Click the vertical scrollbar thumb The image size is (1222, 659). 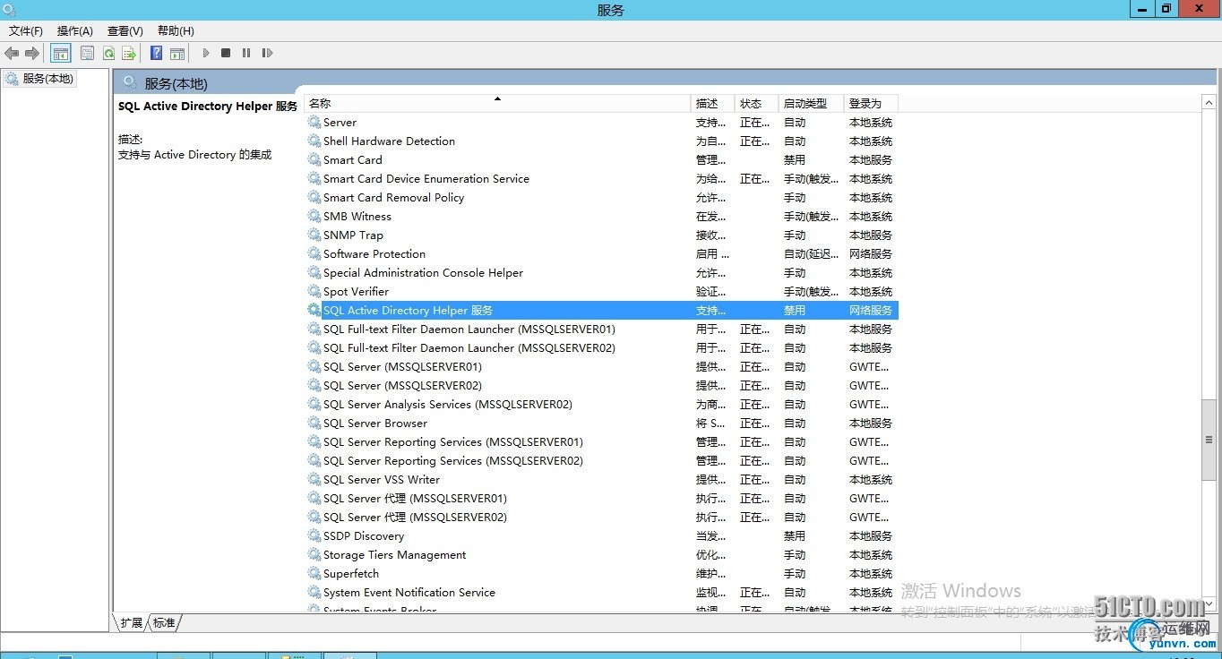pyautogui.click(x=1209, y=441)
